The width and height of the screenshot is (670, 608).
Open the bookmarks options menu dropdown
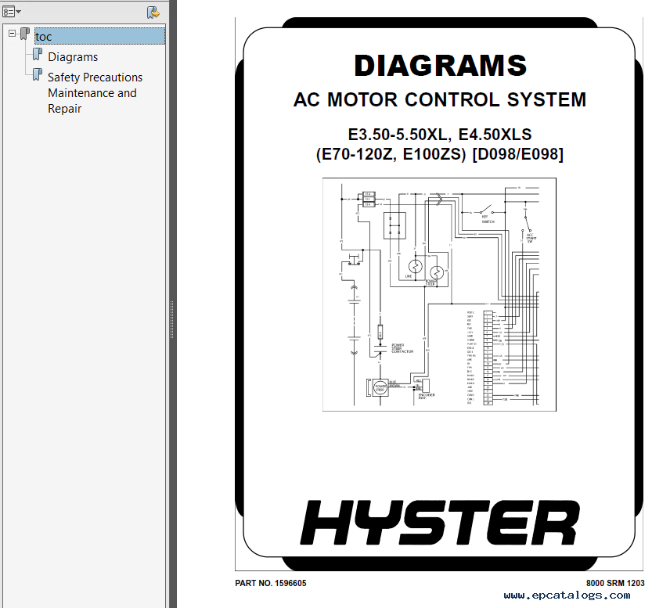12,12
